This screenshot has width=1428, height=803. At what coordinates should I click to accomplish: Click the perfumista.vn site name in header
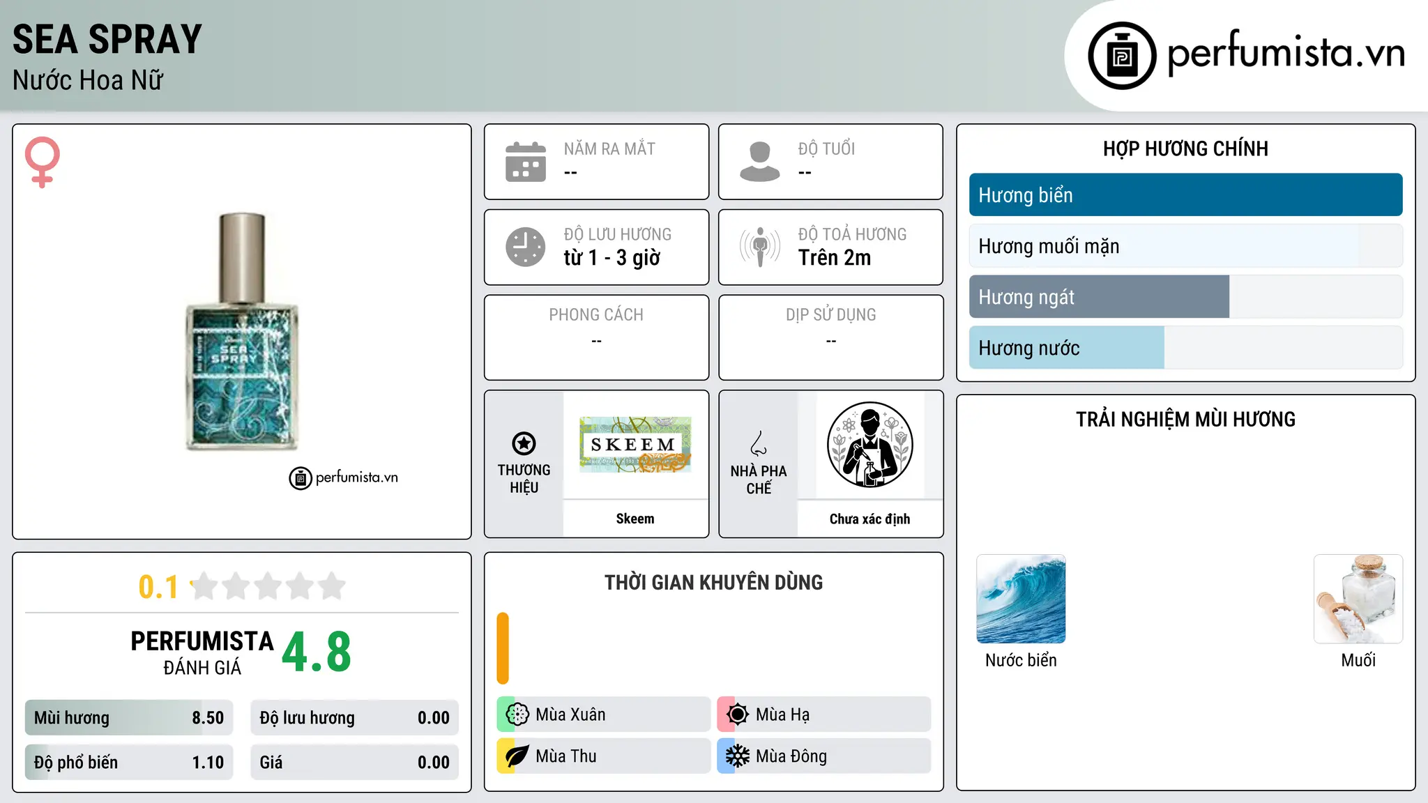click(x=1286, y=52)
